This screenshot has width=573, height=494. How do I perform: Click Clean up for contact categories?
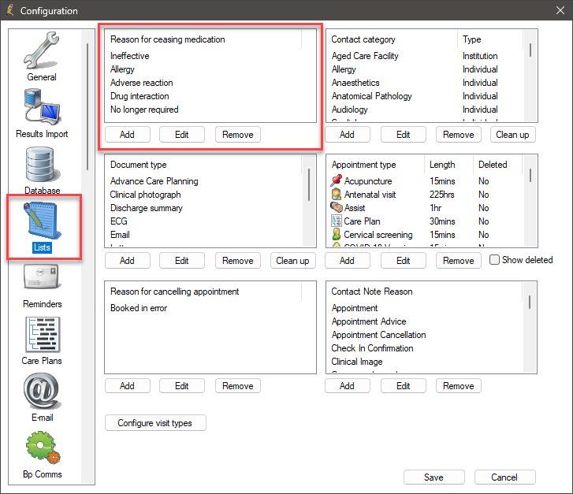[x=512, y=135]
